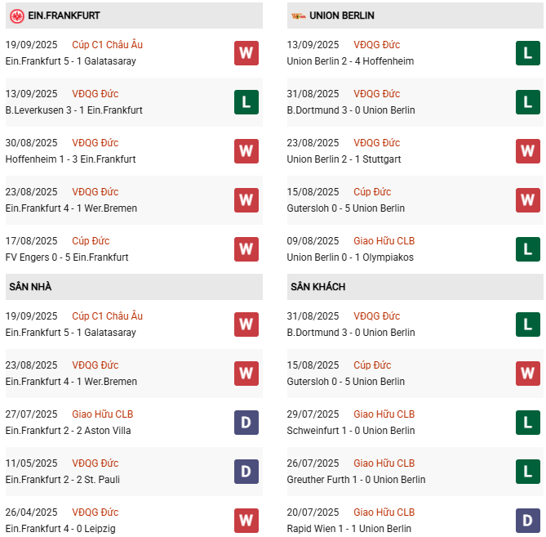The height and width of the screenshot is (537, 546).
Task: Open Ein.Frankfurt 2 - 2 St. Pauli match
Action: click(62, 480)
